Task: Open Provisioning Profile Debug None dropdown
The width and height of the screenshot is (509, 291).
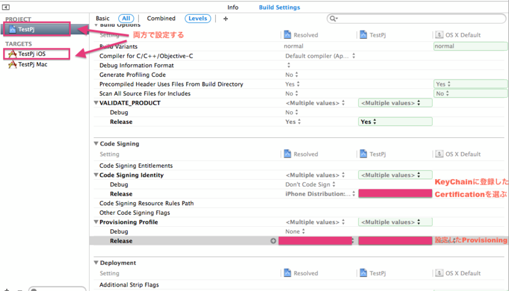Action: [x=295, y=231]
